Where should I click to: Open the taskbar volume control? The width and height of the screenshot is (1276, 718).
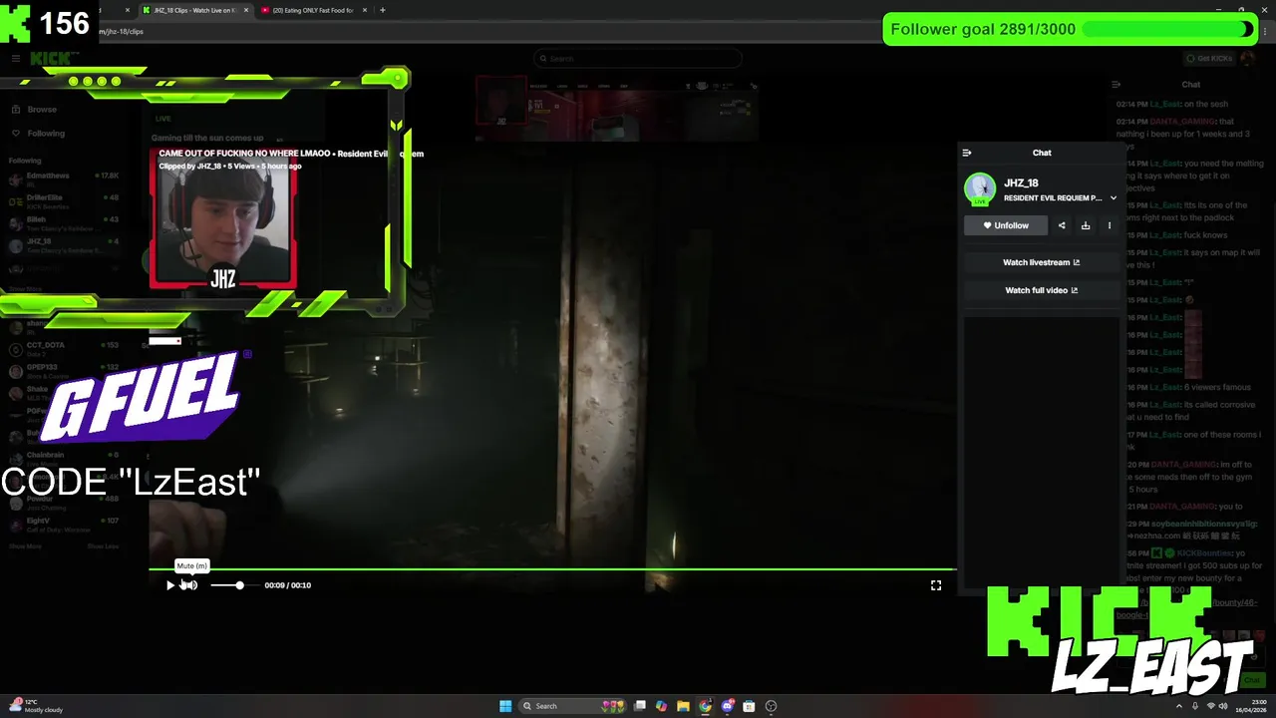(x=1223, y=706)
